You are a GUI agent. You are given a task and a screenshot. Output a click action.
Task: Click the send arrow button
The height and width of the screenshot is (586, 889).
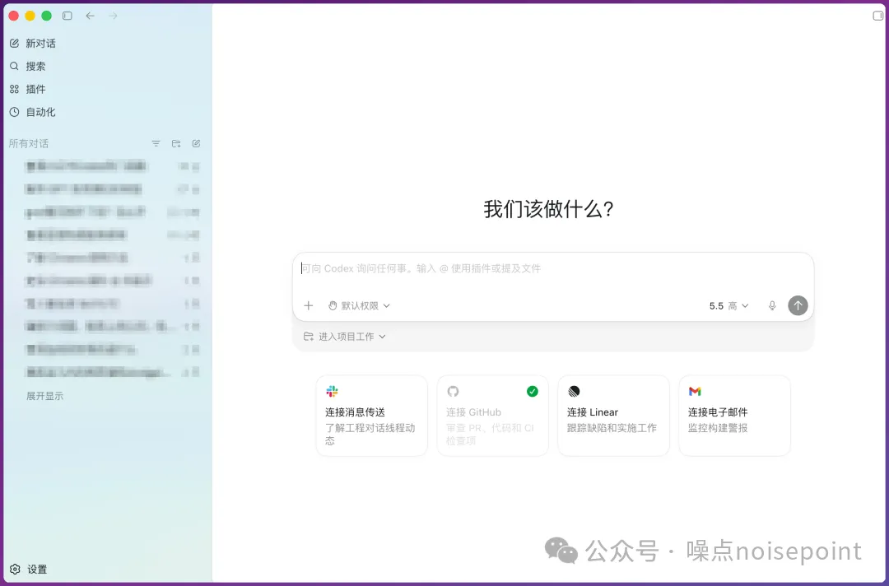point(798,305)
